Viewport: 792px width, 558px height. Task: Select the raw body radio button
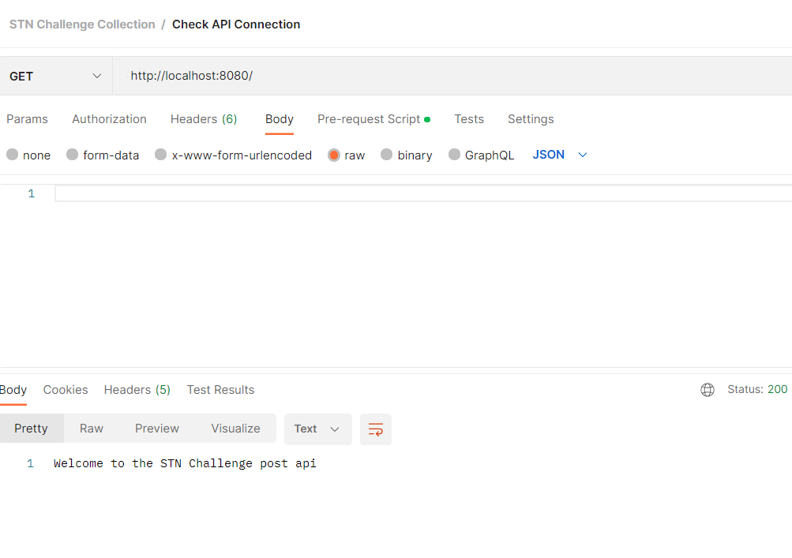[x=334, y=155]
